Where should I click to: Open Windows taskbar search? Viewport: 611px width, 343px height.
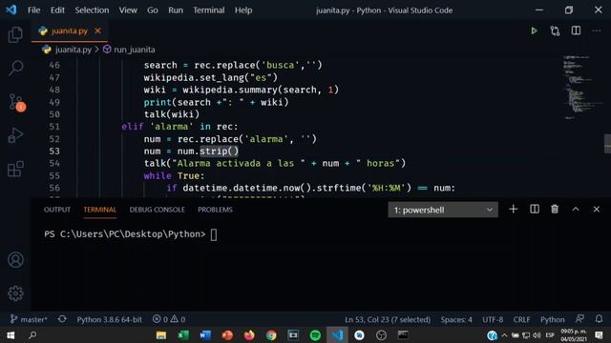coord(32,335)
